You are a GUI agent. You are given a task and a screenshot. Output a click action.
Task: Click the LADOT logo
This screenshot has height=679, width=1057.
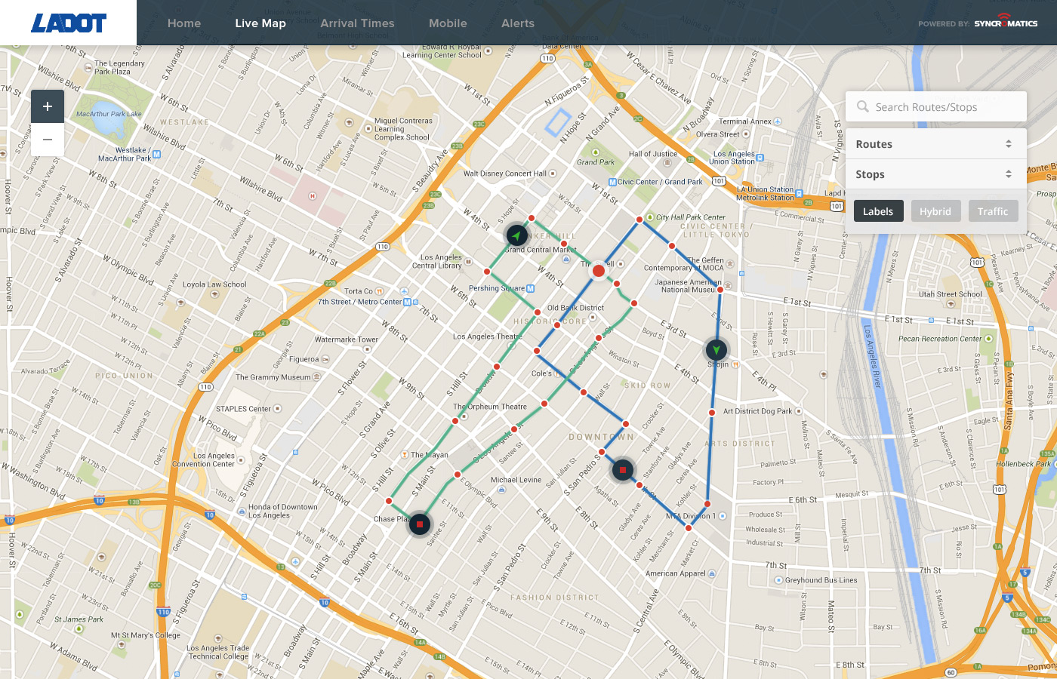pos(69,23)
